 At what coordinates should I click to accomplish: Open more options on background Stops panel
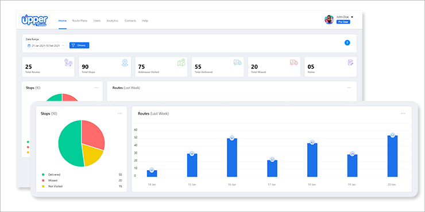pyautogui.click(x=96, y=88)
